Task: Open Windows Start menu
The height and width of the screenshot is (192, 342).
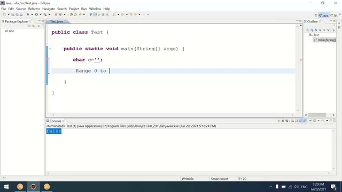Action: click(6, 187)
